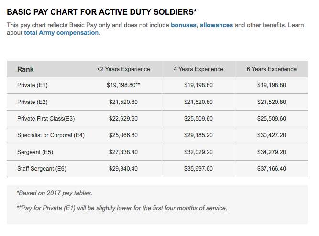Open the bonuses link
The width and height of the screenshot is (319, 236).
pyautogui.click(x=183, y=25)
